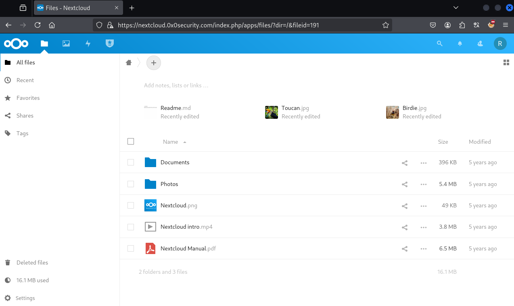Switch to grid view icon
This screenshot has height=306, width=514.
tap(506, 62)
